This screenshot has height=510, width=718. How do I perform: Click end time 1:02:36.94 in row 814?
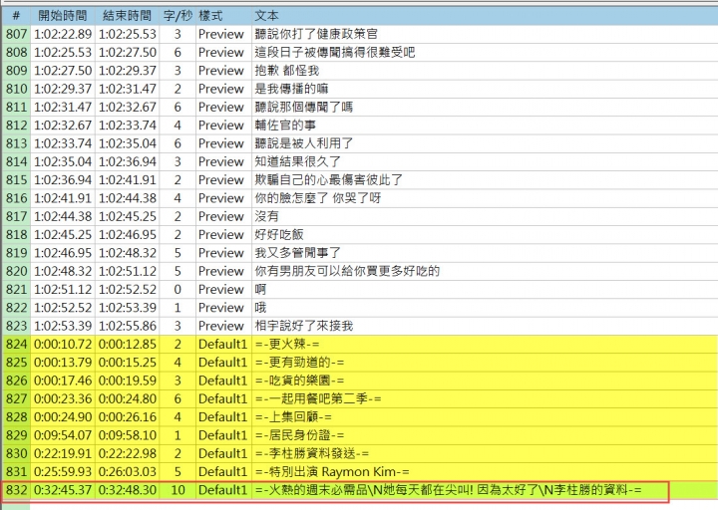tap(128, 162)
